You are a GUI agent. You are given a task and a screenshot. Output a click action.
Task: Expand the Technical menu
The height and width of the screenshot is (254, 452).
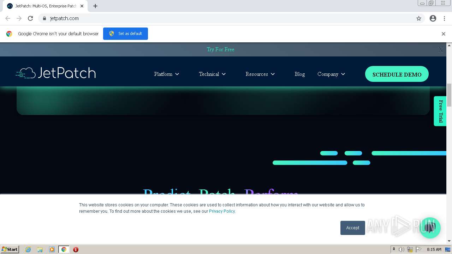click(212, 74)
